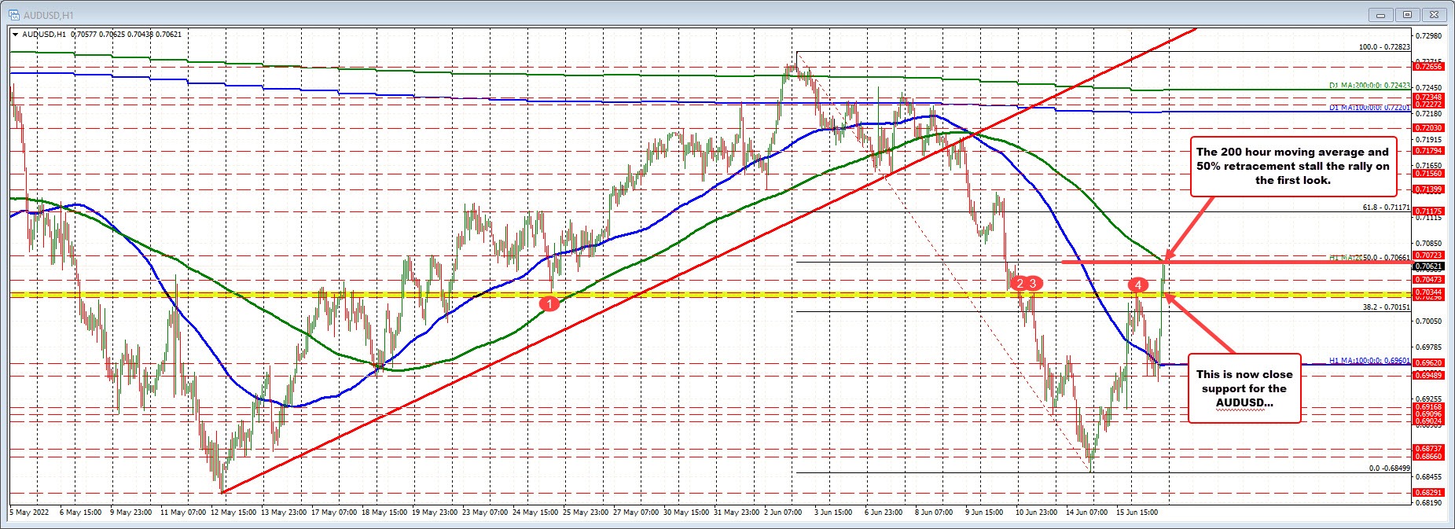Click the AUDUSD,H1 title bar text

(49, 15)
